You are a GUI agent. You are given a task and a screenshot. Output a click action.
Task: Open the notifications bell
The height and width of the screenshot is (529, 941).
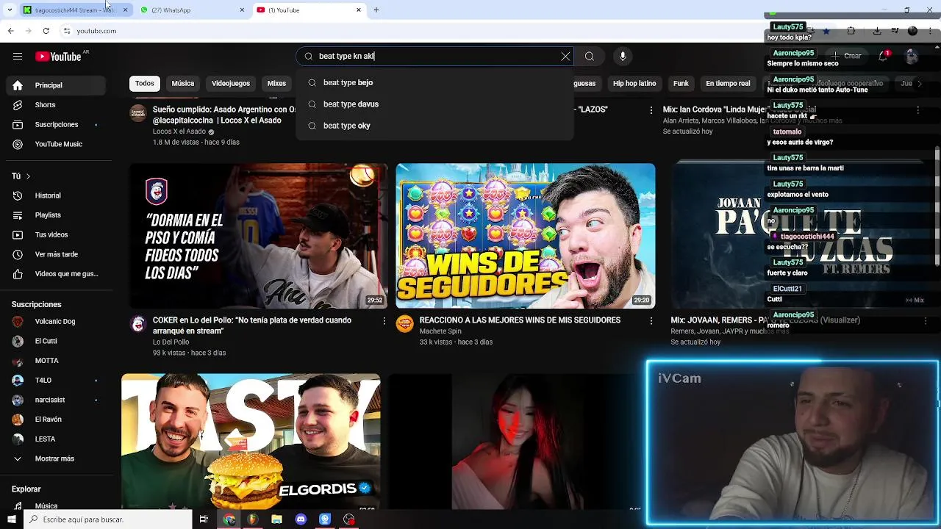point(884,56)
